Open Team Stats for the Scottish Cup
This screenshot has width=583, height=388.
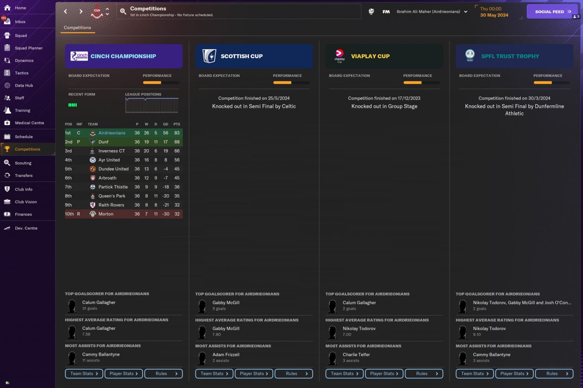[x=215, y=374]
